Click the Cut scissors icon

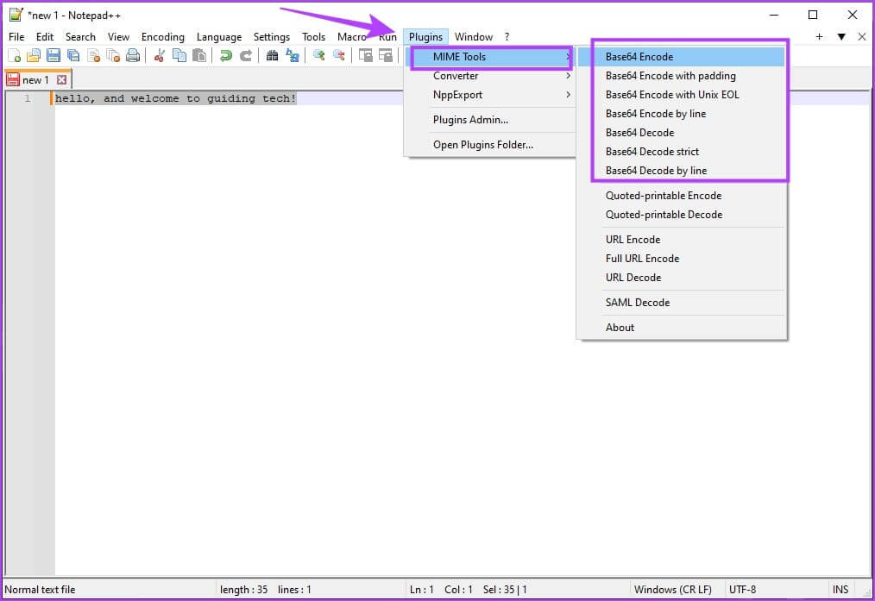point(160,55)
